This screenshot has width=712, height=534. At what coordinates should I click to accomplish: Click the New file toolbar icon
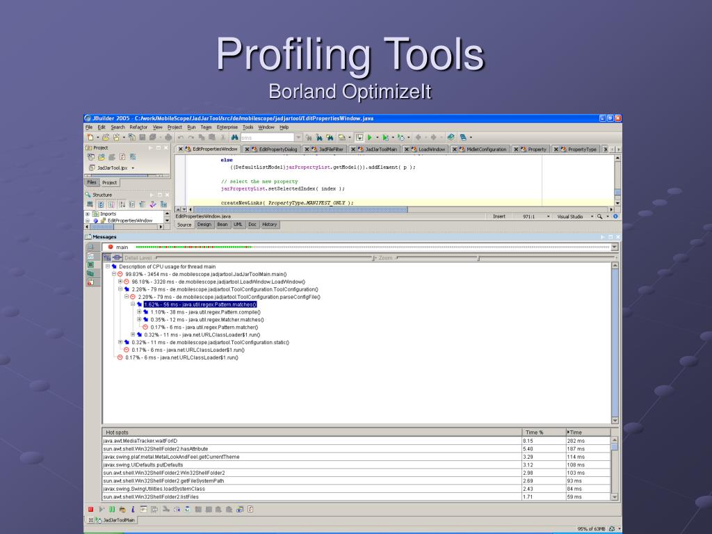[90, 137]
